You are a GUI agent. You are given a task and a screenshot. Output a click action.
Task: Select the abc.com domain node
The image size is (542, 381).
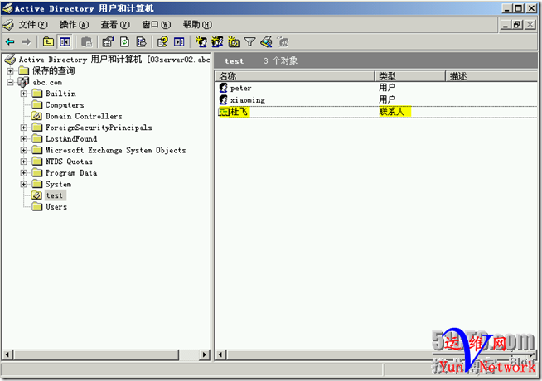[x=47, y=82]
